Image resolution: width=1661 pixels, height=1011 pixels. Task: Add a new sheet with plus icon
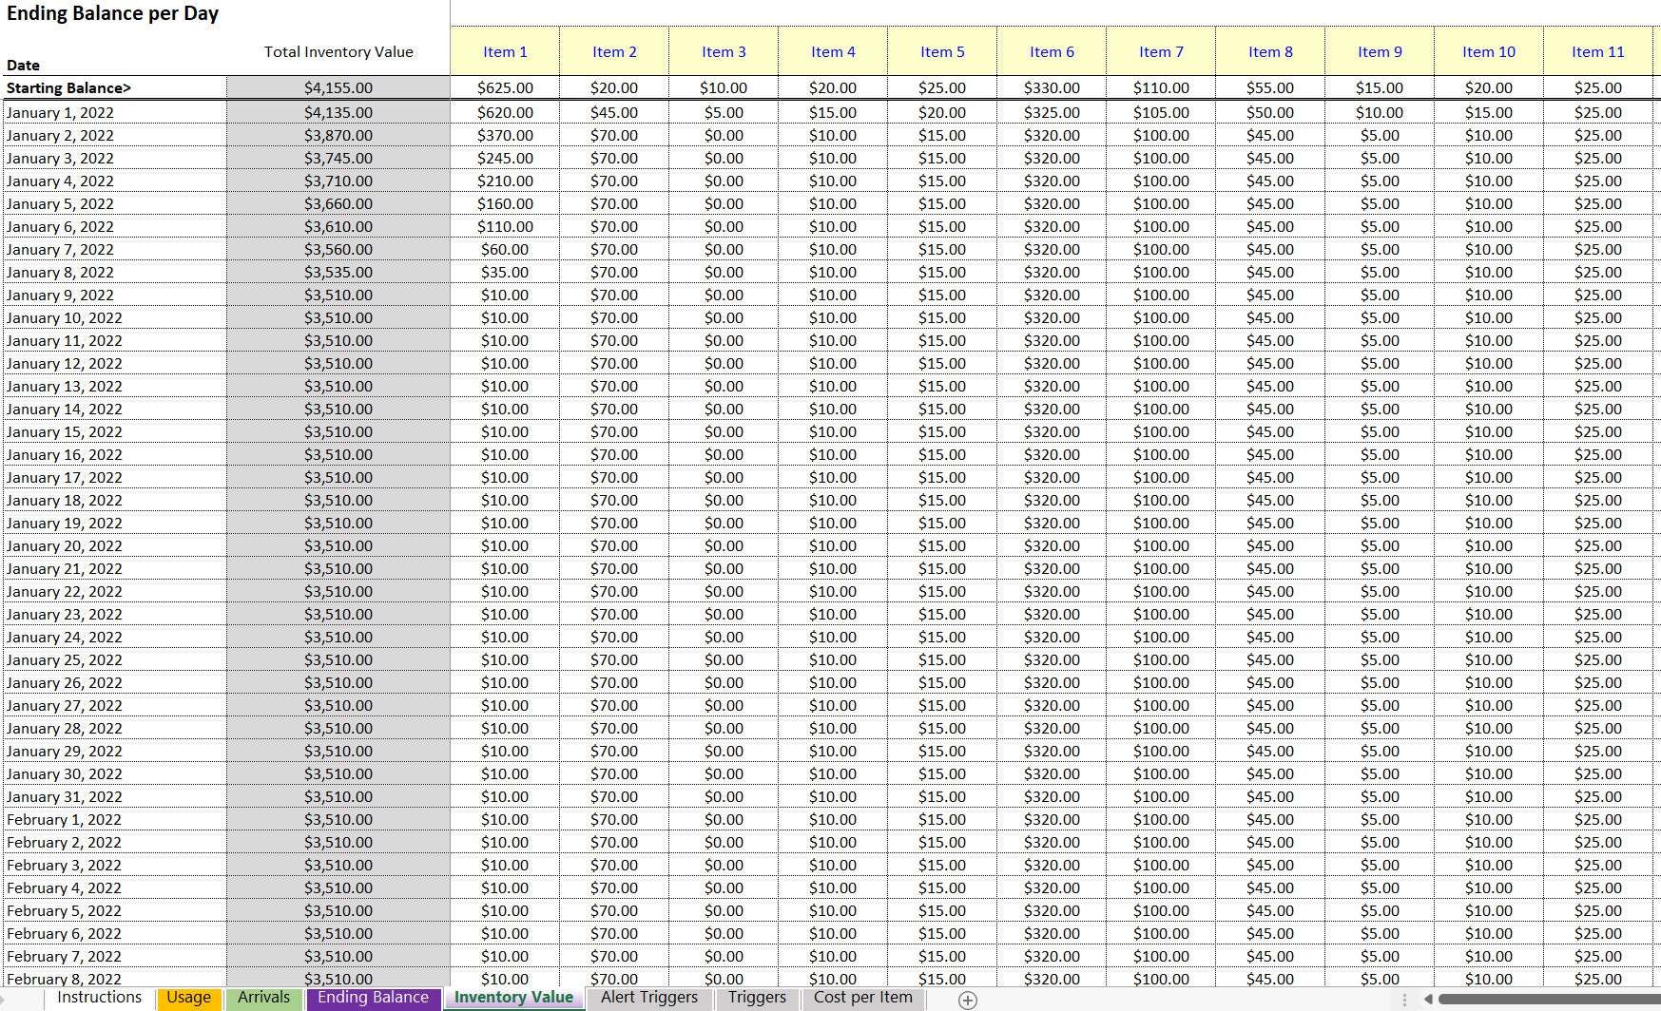point(968,1000)
